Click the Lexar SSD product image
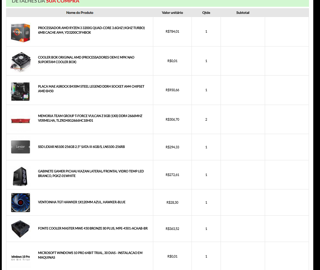The height and width of the screenshot is (270, 320). [21, 147]
